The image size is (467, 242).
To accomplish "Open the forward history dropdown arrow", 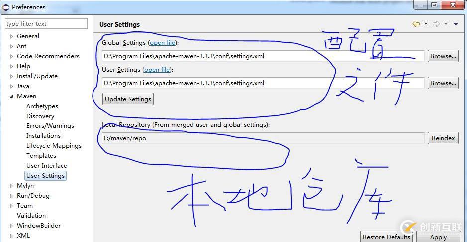I will (446, 24).
